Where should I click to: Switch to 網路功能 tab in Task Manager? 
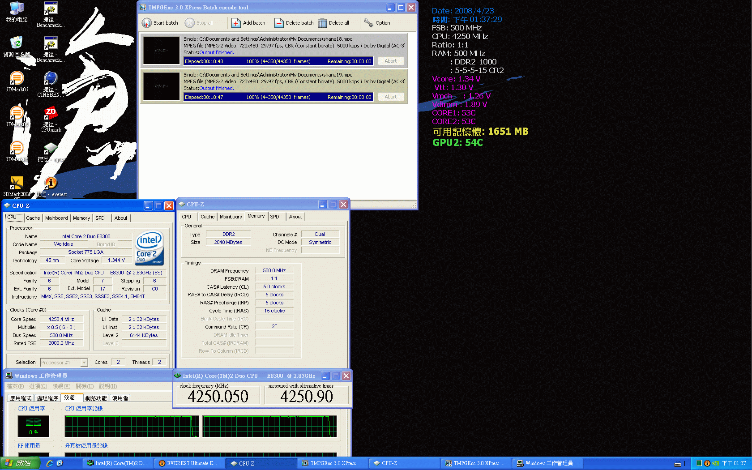point(96,398)
